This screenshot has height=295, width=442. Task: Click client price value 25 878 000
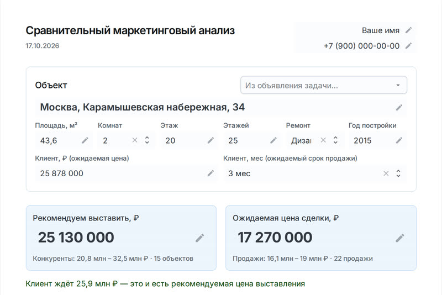point(62,173)
